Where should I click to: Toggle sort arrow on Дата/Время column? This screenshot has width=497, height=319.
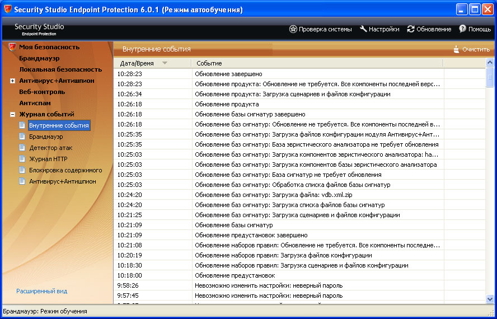point(165,63)
